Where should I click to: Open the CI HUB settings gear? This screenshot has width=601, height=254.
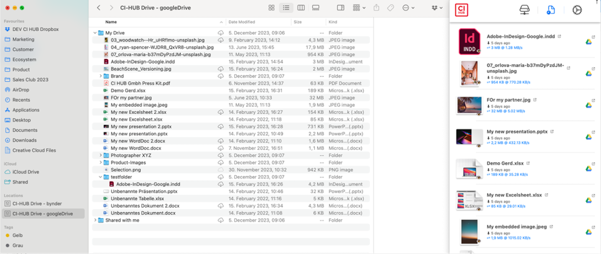pos(577,10)
